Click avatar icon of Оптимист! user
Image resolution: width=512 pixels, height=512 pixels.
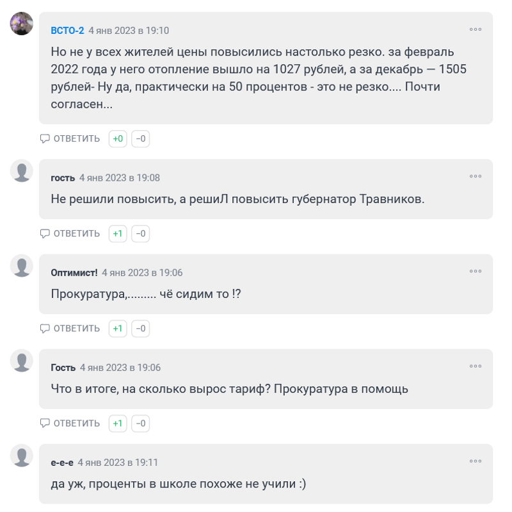pos(22,266)
